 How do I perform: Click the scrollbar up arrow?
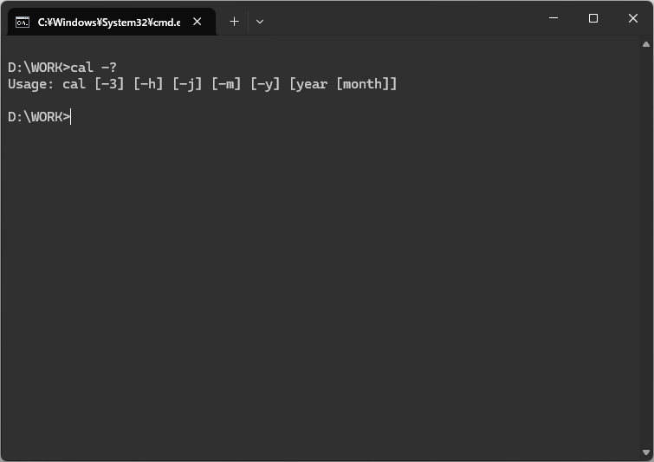coord(646,44)
